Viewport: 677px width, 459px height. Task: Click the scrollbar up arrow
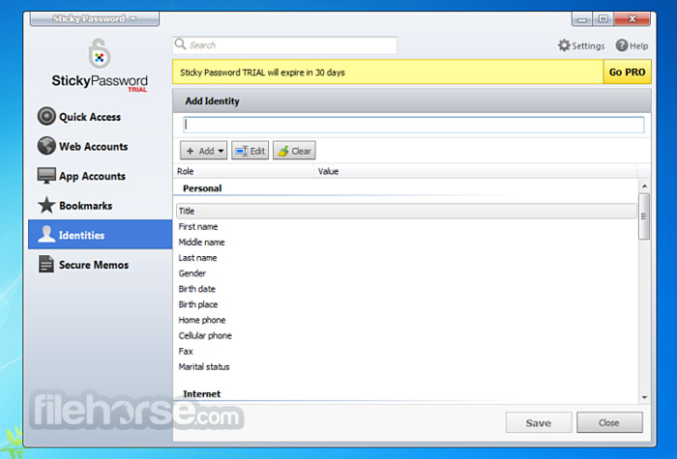(x=644, y=186)
